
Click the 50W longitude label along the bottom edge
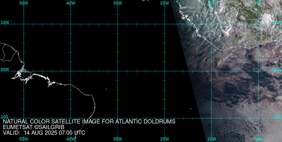(24, 139)
